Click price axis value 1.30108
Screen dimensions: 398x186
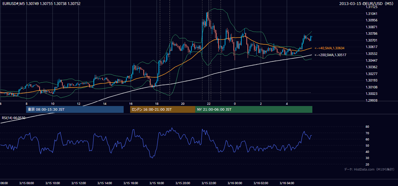(372, 87)
